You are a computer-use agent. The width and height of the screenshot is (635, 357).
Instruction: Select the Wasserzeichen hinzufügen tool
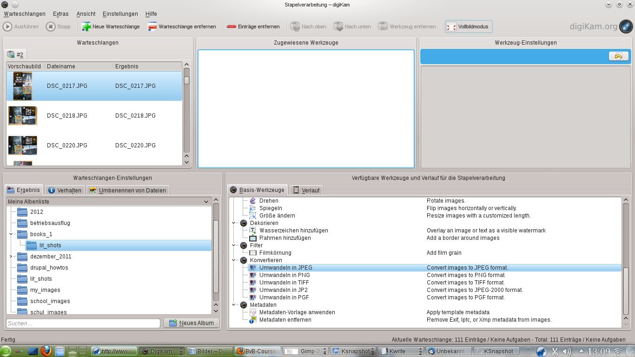[x=293, y=231]
